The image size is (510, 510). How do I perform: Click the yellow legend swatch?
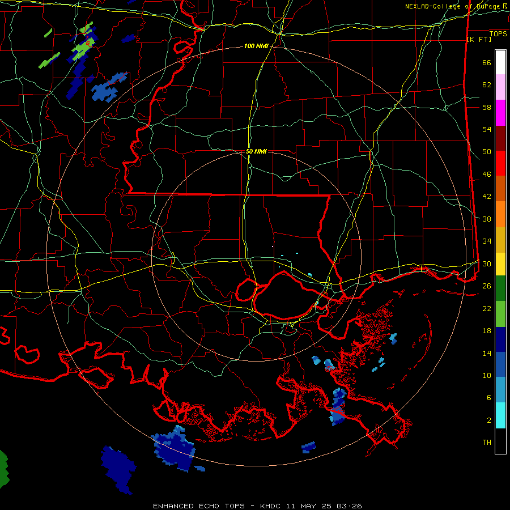click(500, 263)
